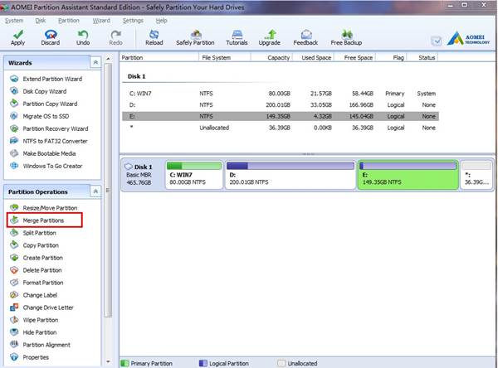Click the checkmark icon beside AOMEI logo
This screenshot has width=498, height=368.
click(x=437, y=41)
